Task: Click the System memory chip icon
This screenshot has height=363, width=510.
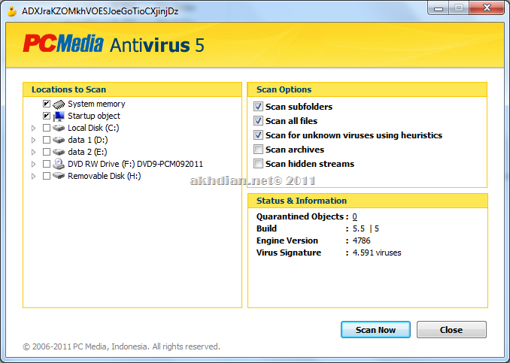Action: (x=59, y=104)
